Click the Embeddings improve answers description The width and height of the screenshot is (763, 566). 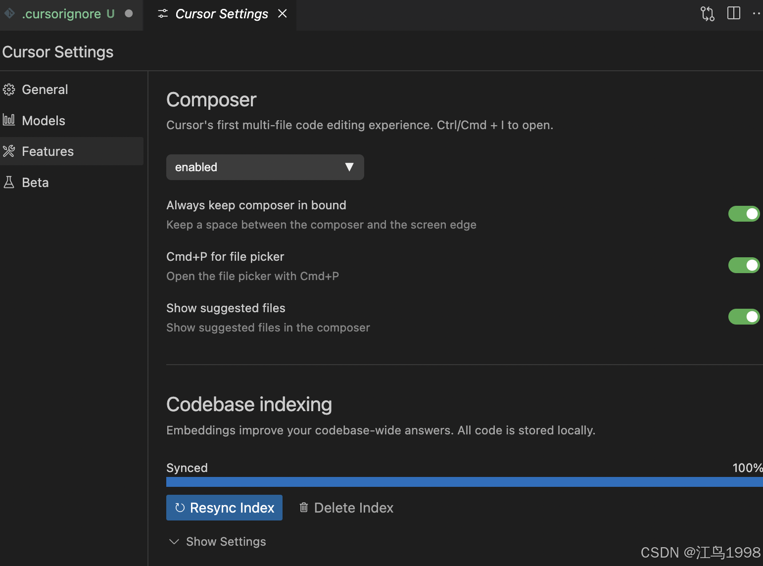381,430
